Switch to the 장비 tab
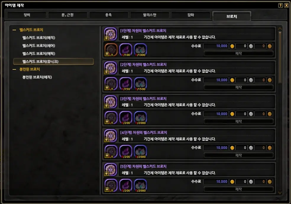The image size is (291, 204). (x=27, y=15)
